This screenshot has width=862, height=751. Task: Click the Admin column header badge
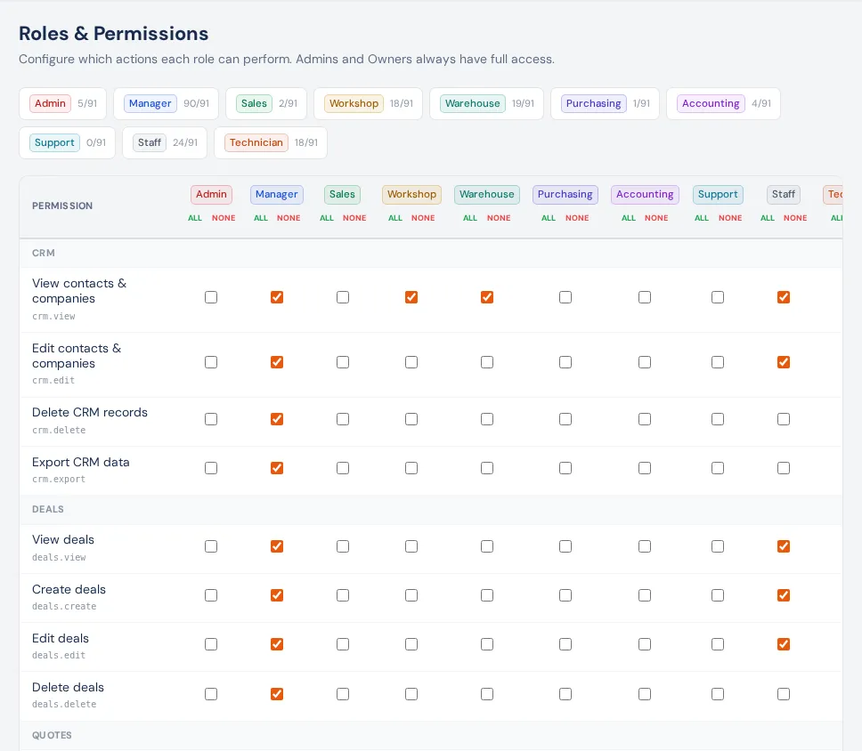point(211,195)
